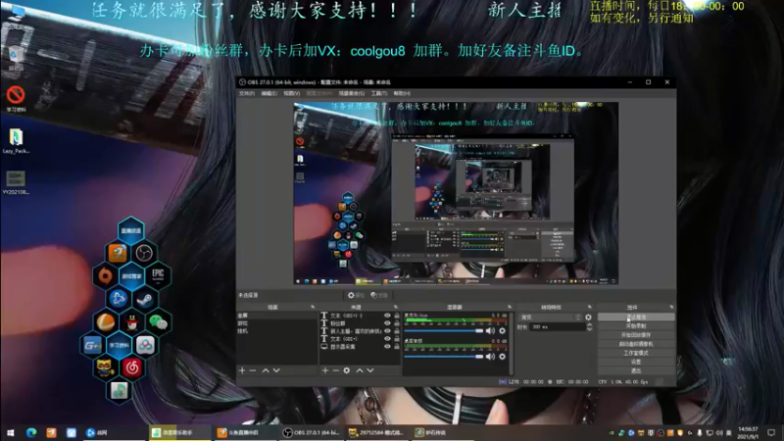Open the 工具(T) menu in OBS
784x441 pixels.
click(379, 93)
